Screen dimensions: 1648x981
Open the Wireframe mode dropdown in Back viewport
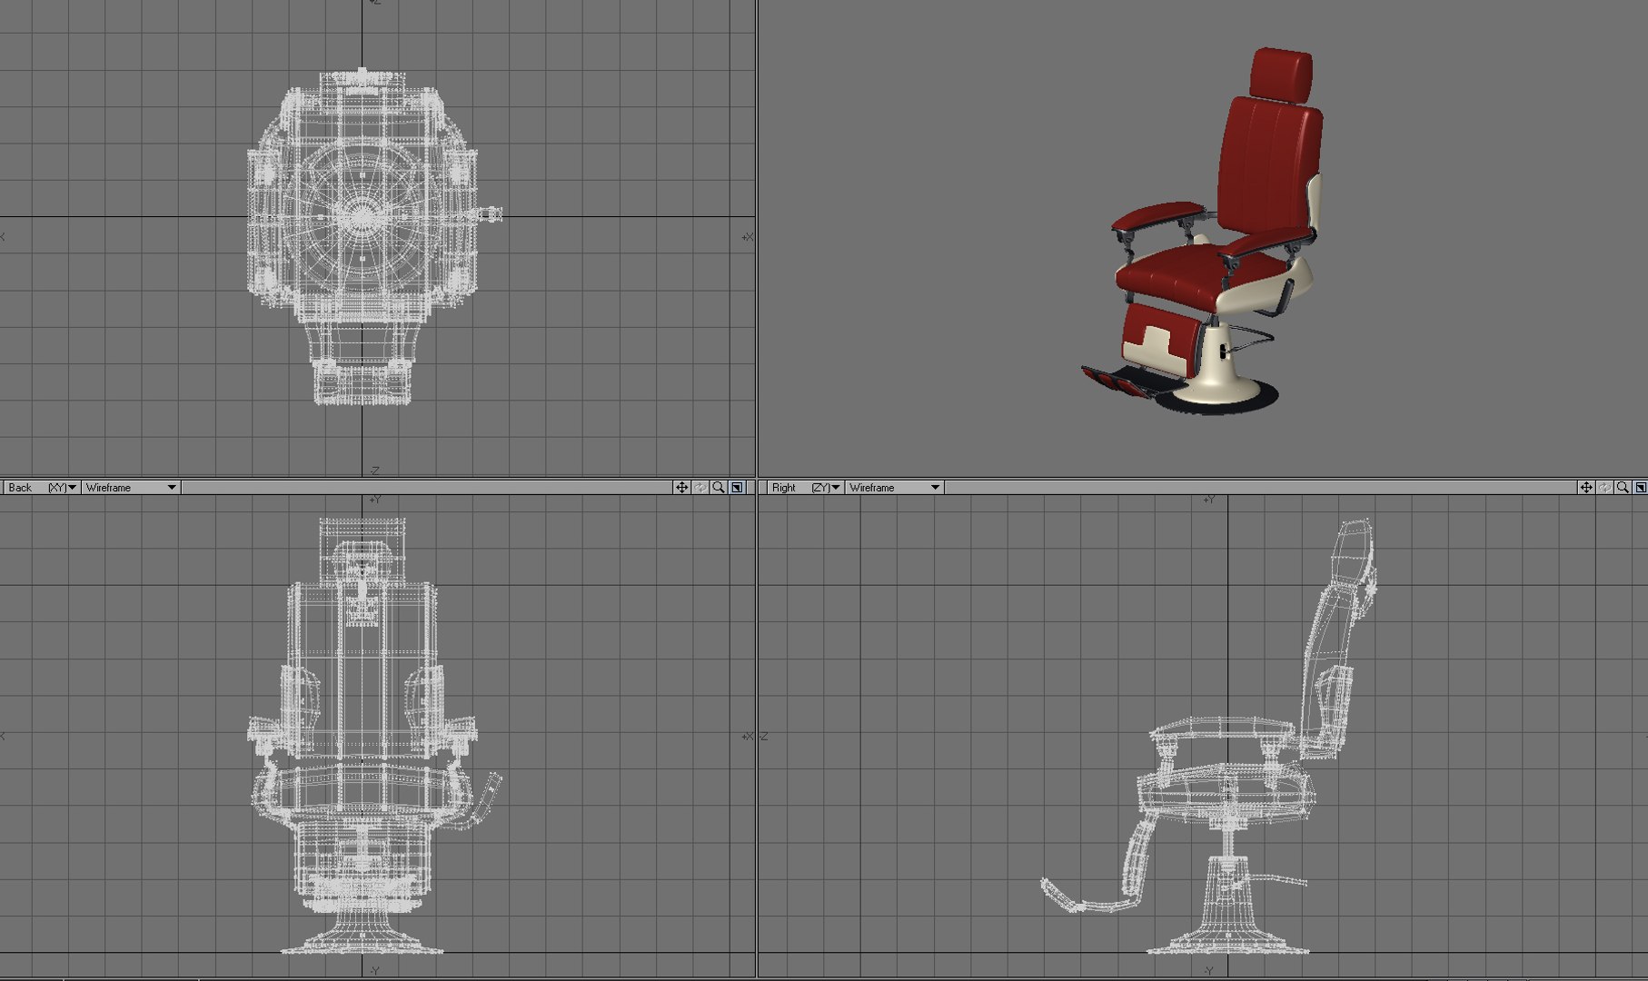tap(130, 488)
